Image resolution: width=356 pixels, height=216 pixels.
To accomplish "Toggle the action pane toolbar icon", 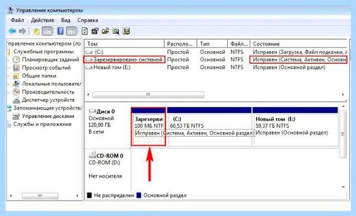I will tap(71, 31).
